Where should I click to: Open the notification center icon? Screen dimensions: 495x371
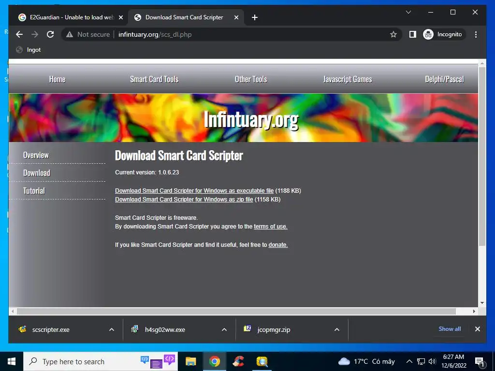480,362
